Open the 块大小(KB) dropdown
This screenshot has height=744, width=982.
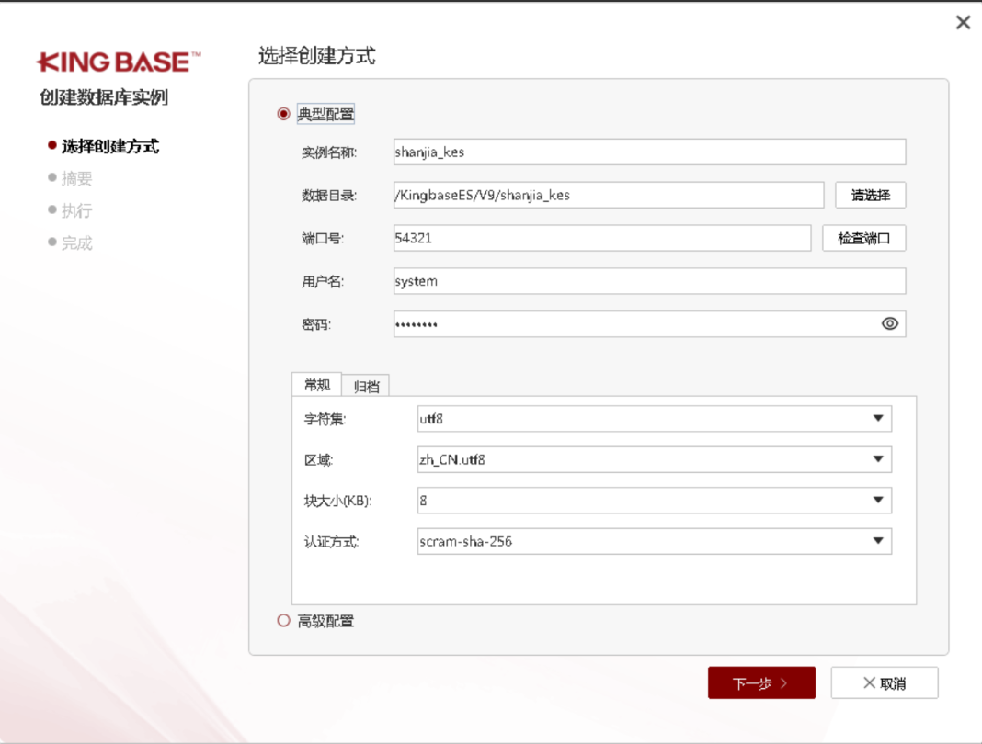655,501
